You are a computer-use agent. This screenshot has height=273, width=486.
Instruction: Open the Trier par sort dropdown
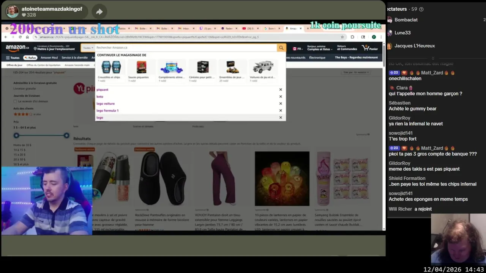coord(356,72)
